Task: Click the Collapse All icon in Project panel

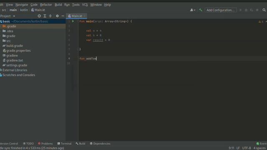Action: pyautogui.click(x=50, y=16)
